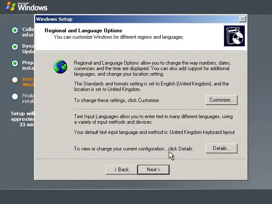
Task: Select the Collecting information step indicator
Action: click(x=15, y=30)
